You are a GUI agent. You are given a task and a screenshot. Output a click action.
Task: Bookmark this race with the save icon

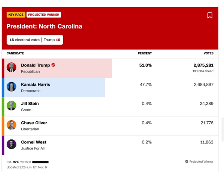(x=210, y=15)
